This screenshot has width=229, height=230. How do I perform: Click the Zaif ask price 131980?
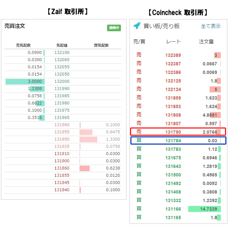pyautogui.click(x=62, y=103)
